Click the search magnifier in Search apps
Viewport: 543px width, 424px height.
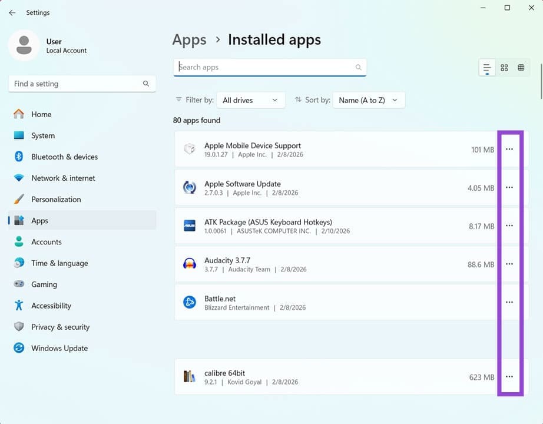coord(358,67)
